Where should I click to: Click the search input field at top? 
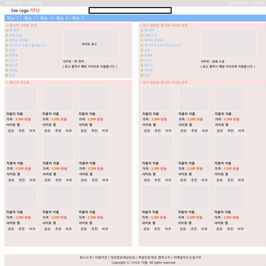(x=130, y=10)
